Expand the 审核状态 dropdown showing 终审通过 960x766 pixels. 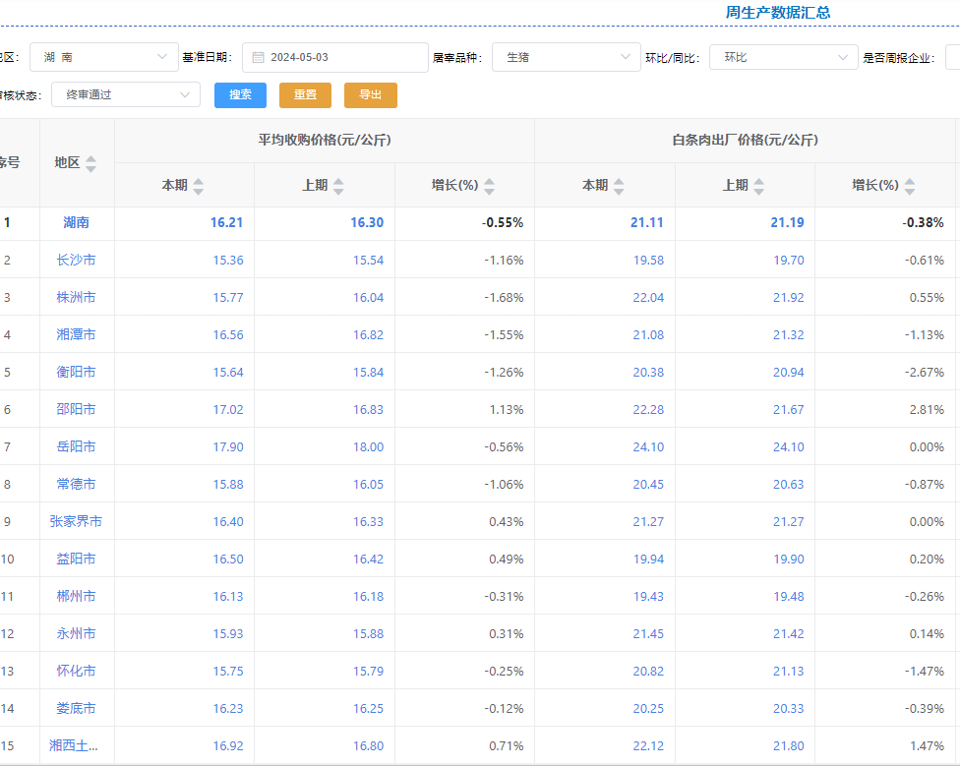(x=125, y=94)
